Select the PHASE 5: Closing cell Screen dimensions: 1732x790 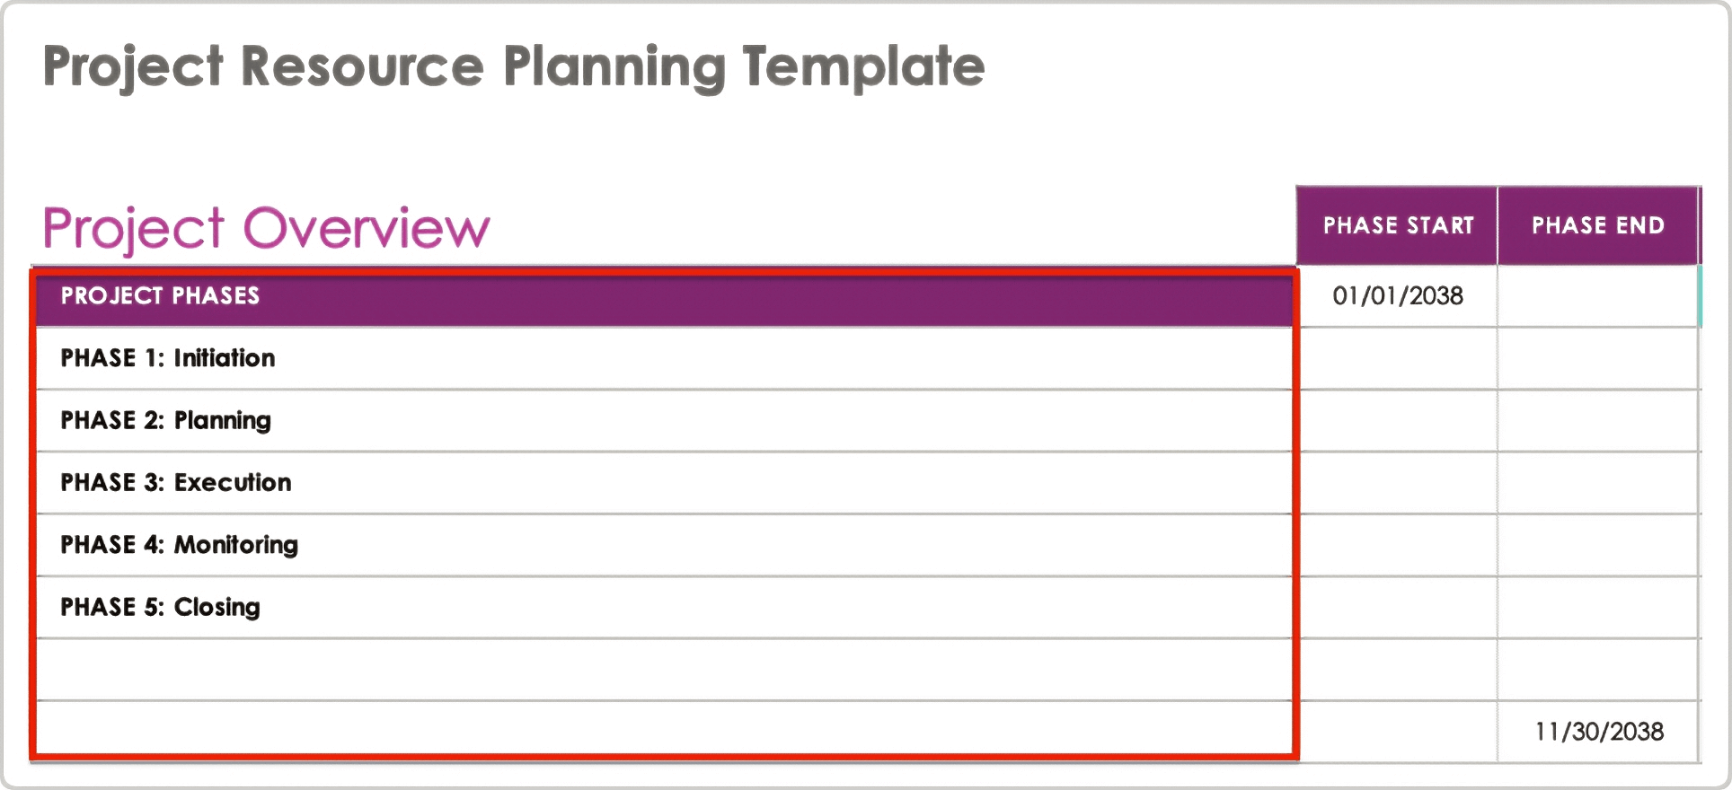tap(663, 607)
